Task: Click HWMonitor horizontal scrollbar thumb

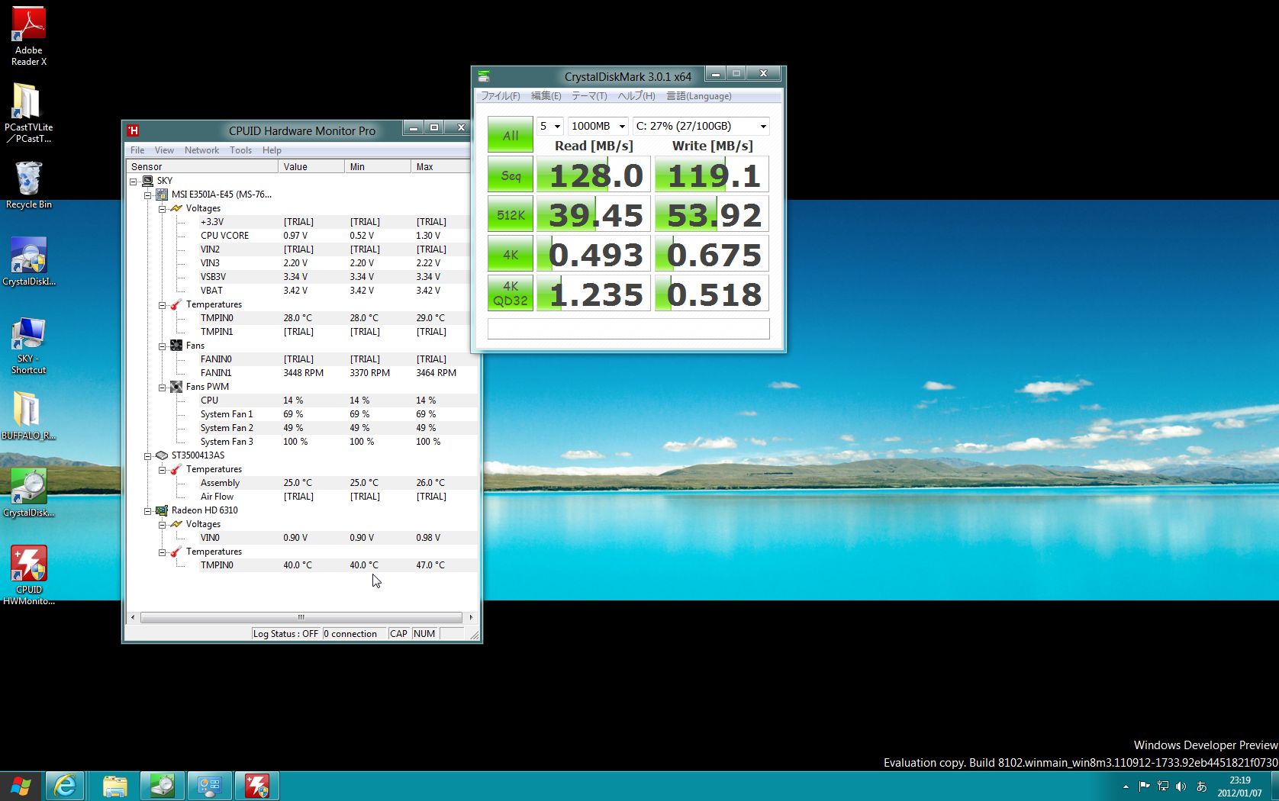Action: [x=301, y=617]
